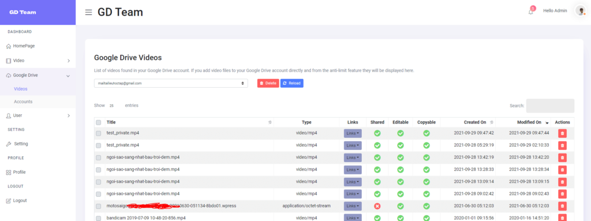Check the ngoi-sao row created 13:28:33
The width and height of the screenshot is (591, 221).
98,170
